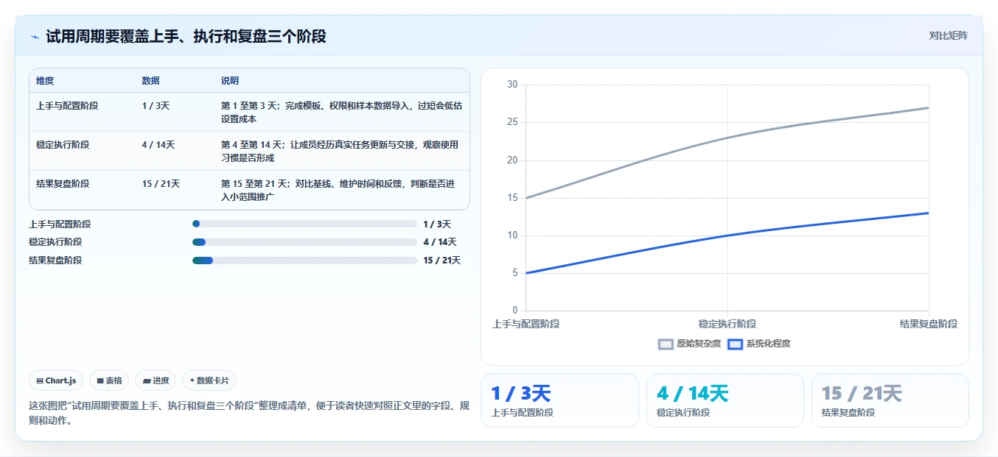Image resolution: width=998 pixels, height=457 pixels.
Task: Click chart x-axis label 结果复盘阶段
Action: pyautogui.click(x=929, y=324)
